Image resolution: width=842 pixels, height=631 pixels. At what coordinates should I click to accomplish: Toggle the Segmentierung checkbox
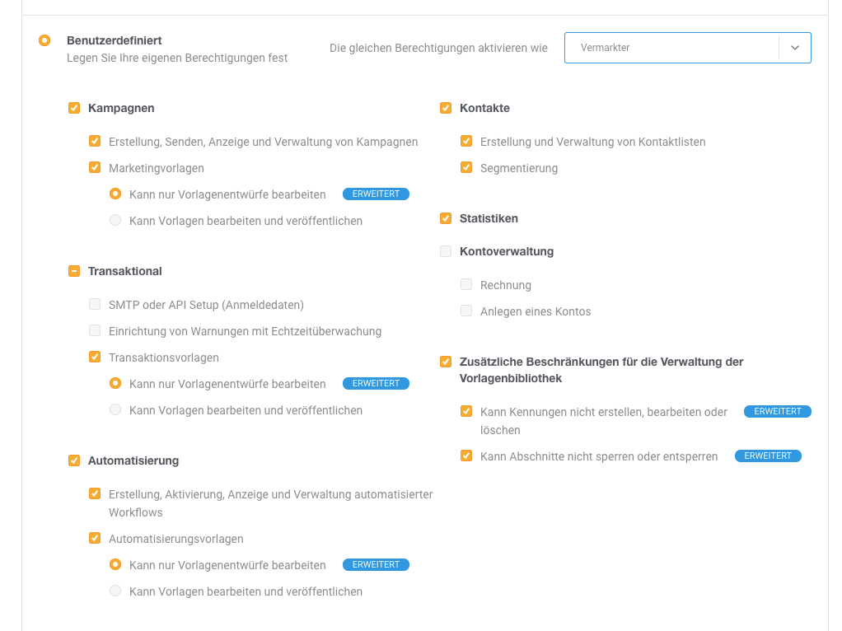(466, 167)
